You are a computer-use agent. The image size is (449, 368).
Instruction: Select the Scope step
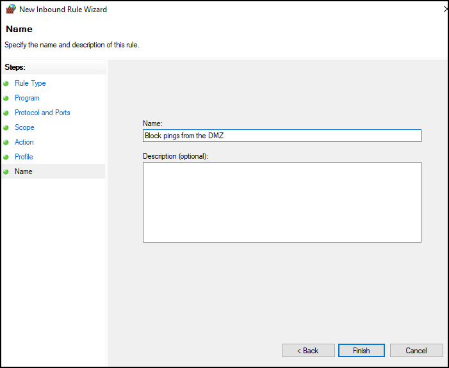coord(24,127)
